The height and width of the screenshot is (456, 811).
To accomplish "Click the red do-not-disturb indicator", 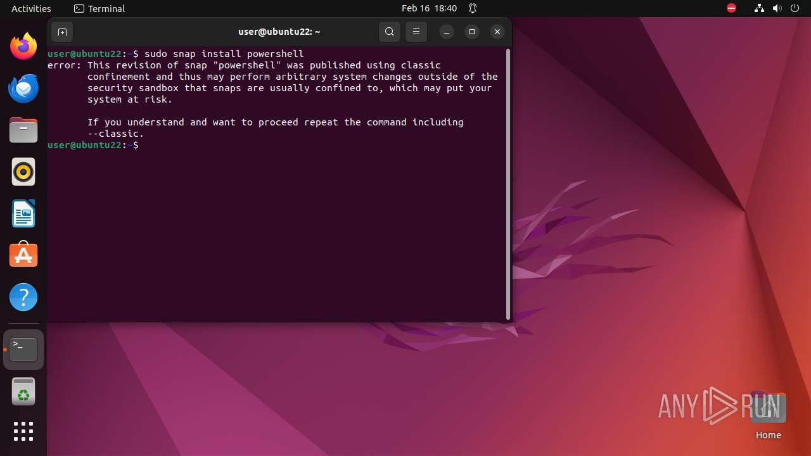I will (731, 8).
